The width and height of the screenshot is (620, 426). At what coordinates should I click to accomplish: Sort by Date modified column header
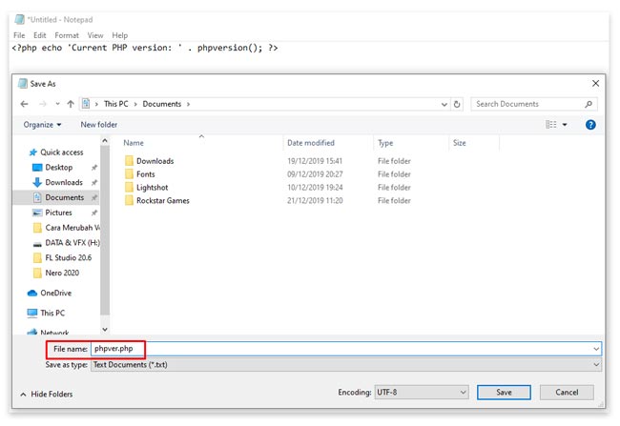click(311, 143)
